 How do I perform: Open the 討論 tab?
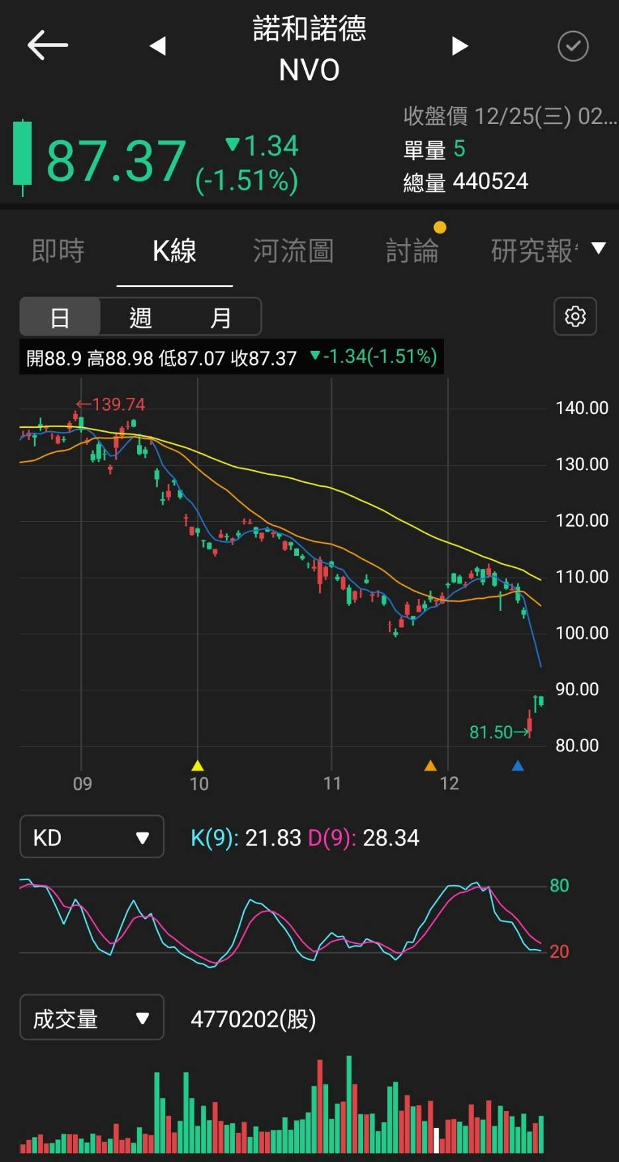412,251
